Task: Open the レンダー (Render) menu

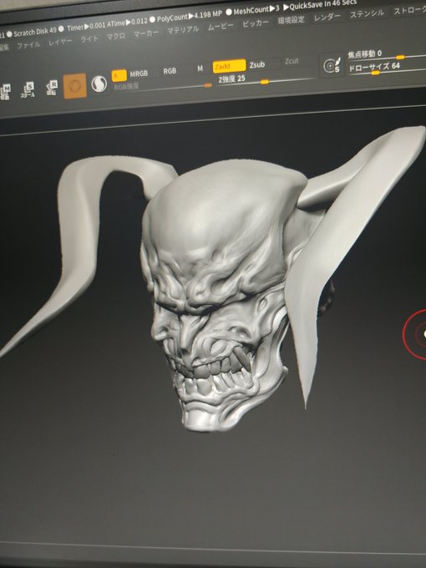Action: (x=327, y=17)
